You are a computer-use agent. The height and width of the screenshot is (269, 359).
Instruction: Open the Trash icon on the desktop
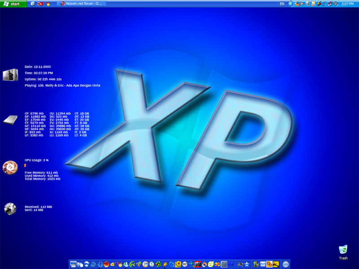click(x=343, y=251)
